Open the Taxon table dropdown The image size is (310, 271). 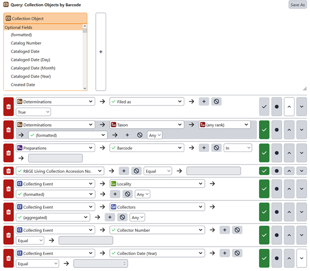coord(147,125)
